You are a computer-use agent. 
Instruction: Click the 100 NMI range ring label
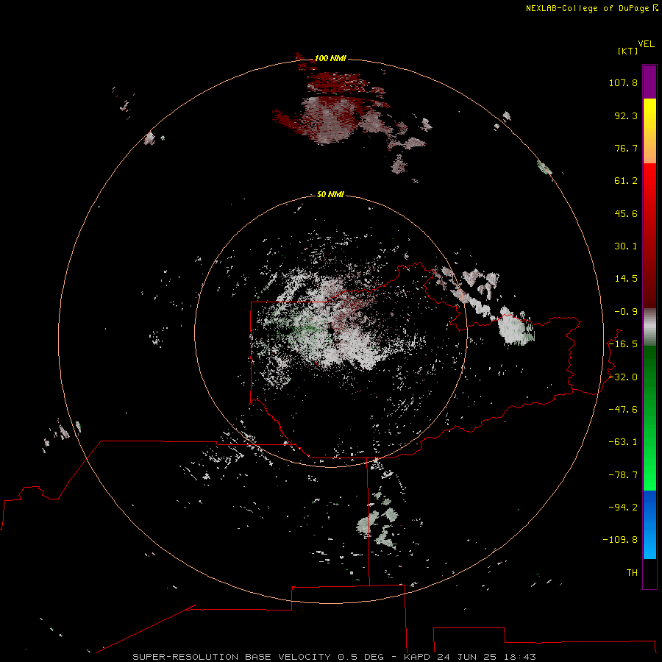(330, 58)
